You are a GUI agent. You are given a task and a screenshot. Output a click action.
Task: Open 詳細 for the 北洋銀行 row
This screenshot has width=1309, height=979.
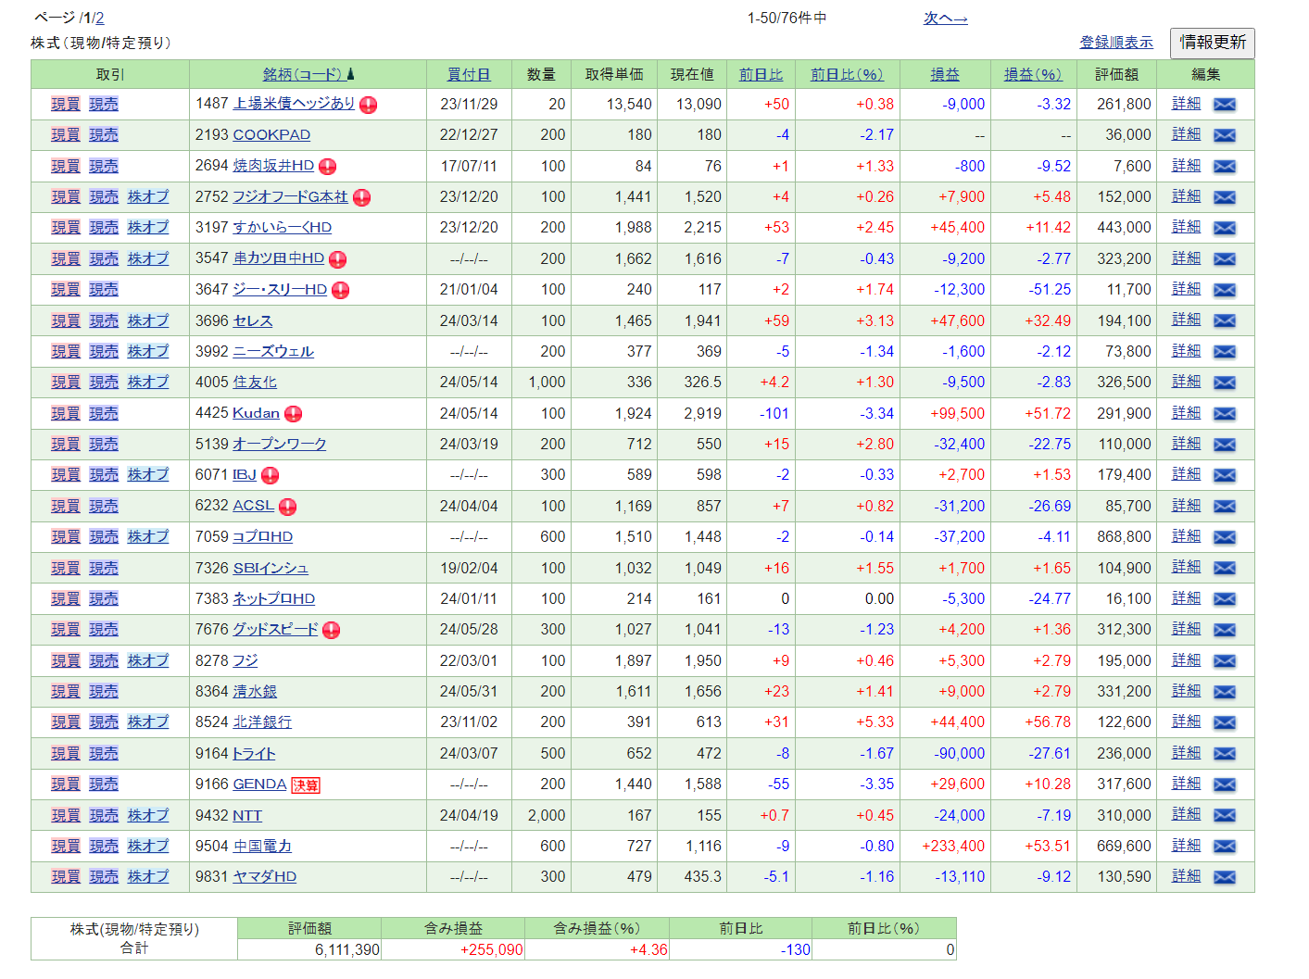[x=1186, y=722]
